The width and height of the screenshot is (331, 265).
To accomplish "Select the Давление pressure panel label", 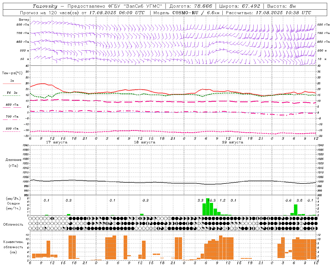I will click(x=13, y=160).
